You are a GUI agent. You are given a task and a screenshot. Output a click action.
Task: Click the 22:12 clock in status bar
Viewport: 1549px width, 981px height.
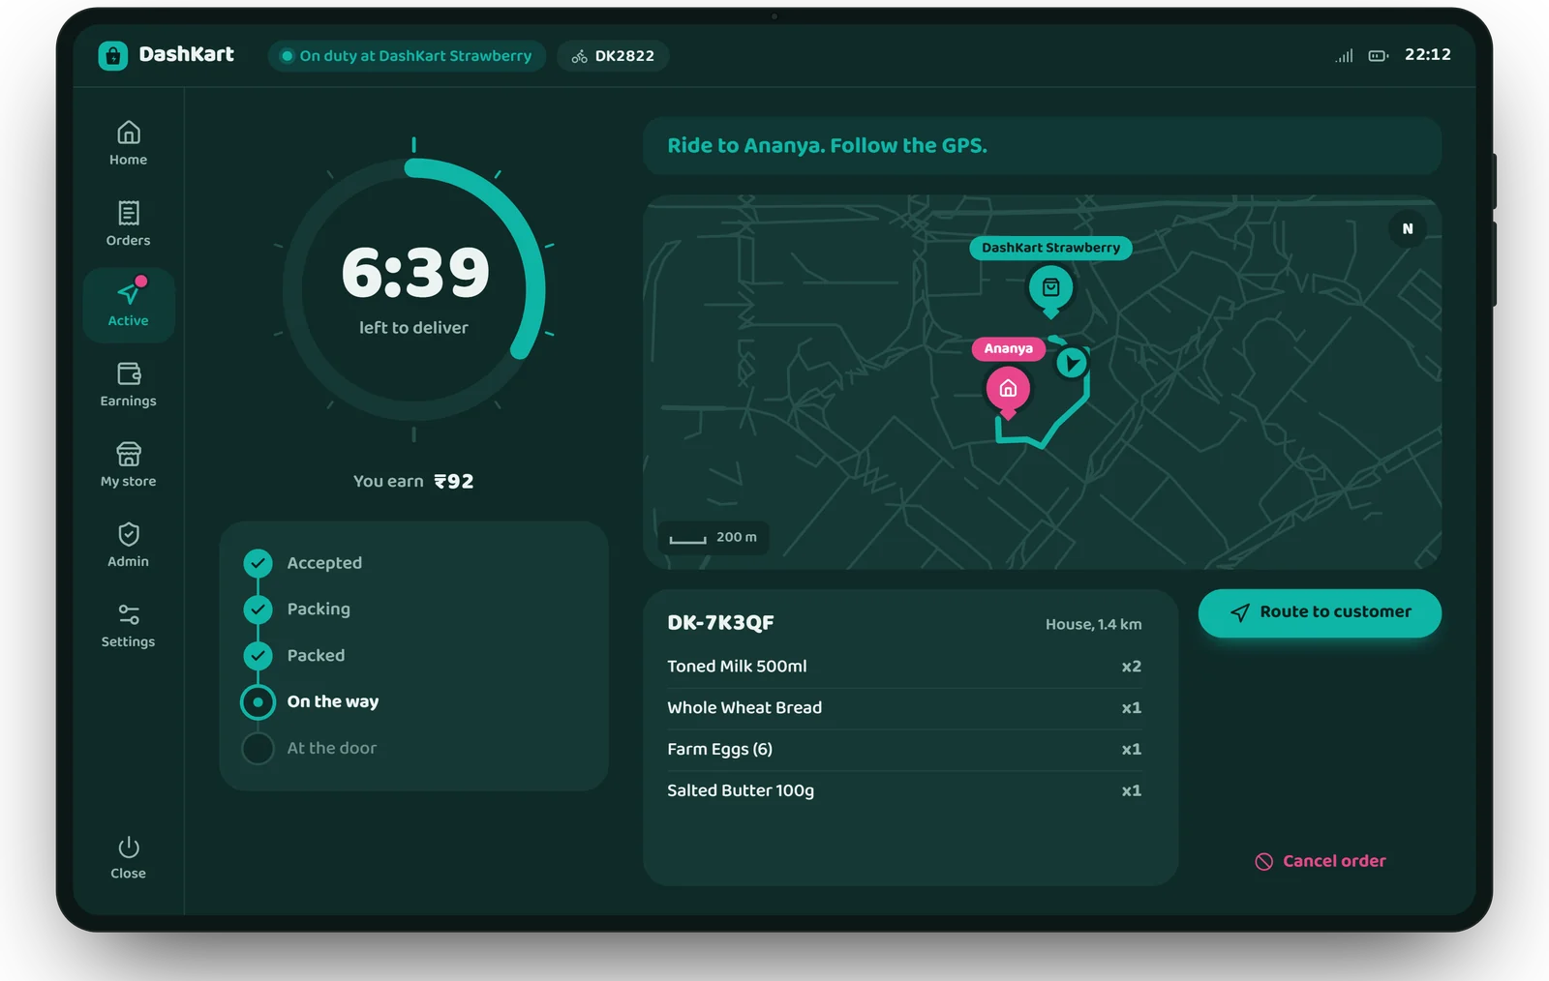(1427, 55)
